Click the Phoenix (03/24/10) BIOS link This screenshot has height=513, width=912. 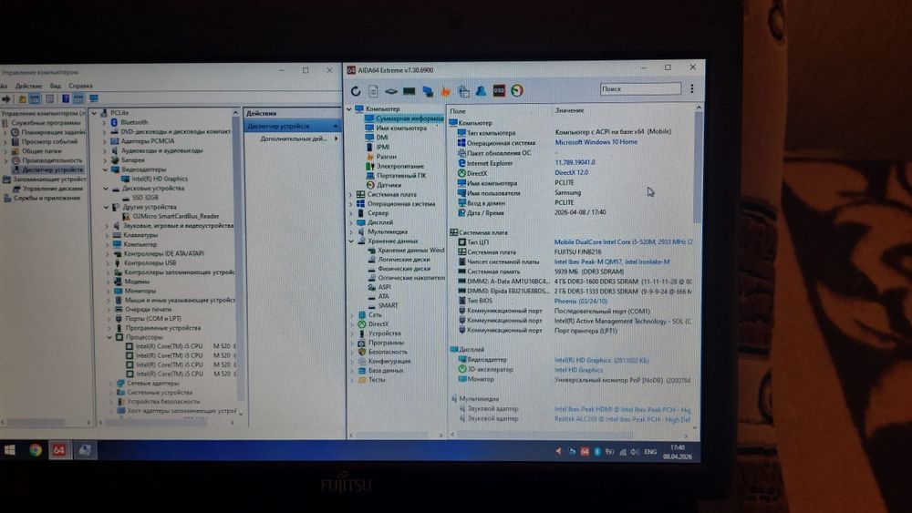point(580,301)
